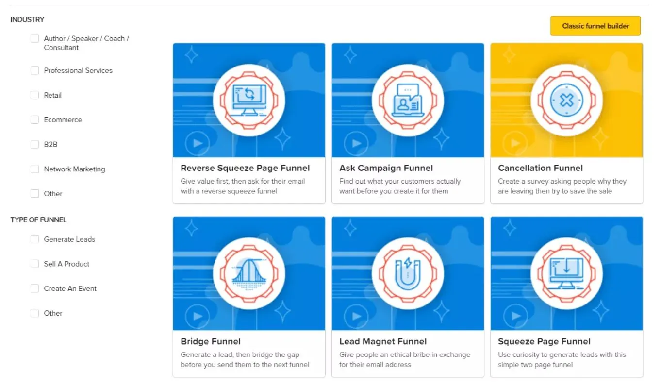This screenshot has width=661, height=388.
Task: Choose the Cancellation Funnel title
Action: point(540,168)
